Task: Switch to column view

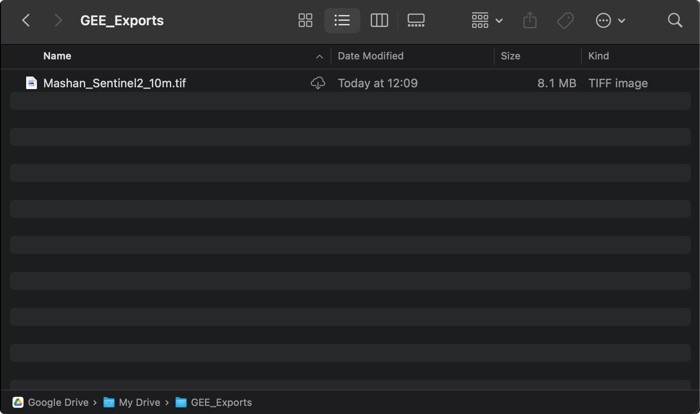Action: 379,20
